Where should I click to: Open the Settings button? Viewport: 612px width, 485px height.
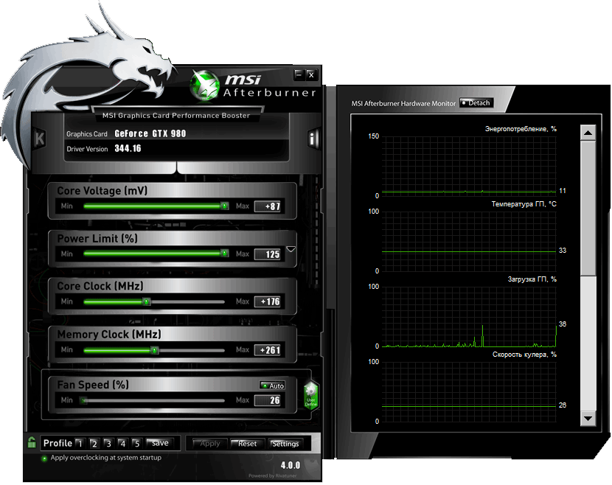pyautogui.click(x=285, y=444)
